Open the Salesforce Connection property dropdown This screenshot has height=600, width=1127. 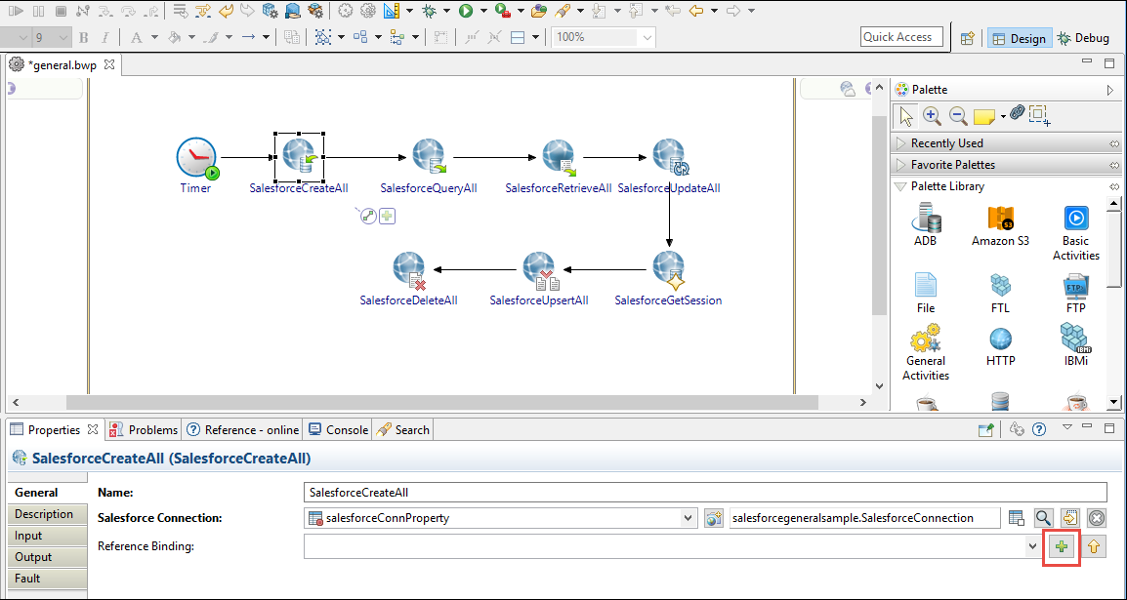(x=689, y=518)
